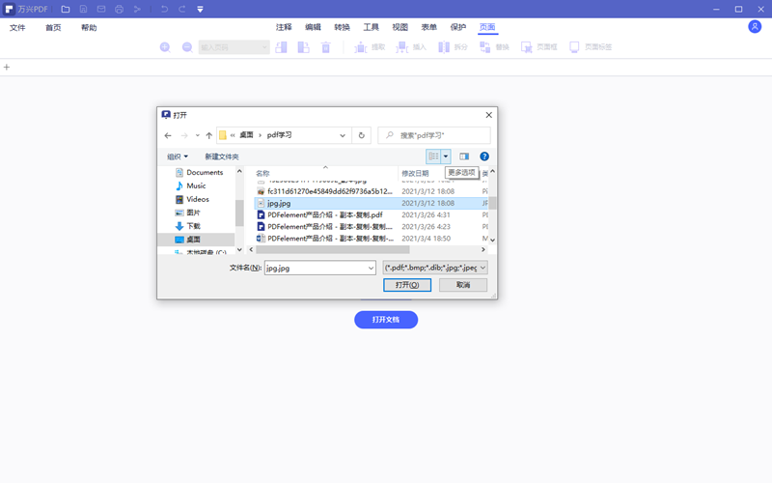Click the back arrow in open dialog
The height and width of the screenshot is (483, 772).
(x=169, y=136)
